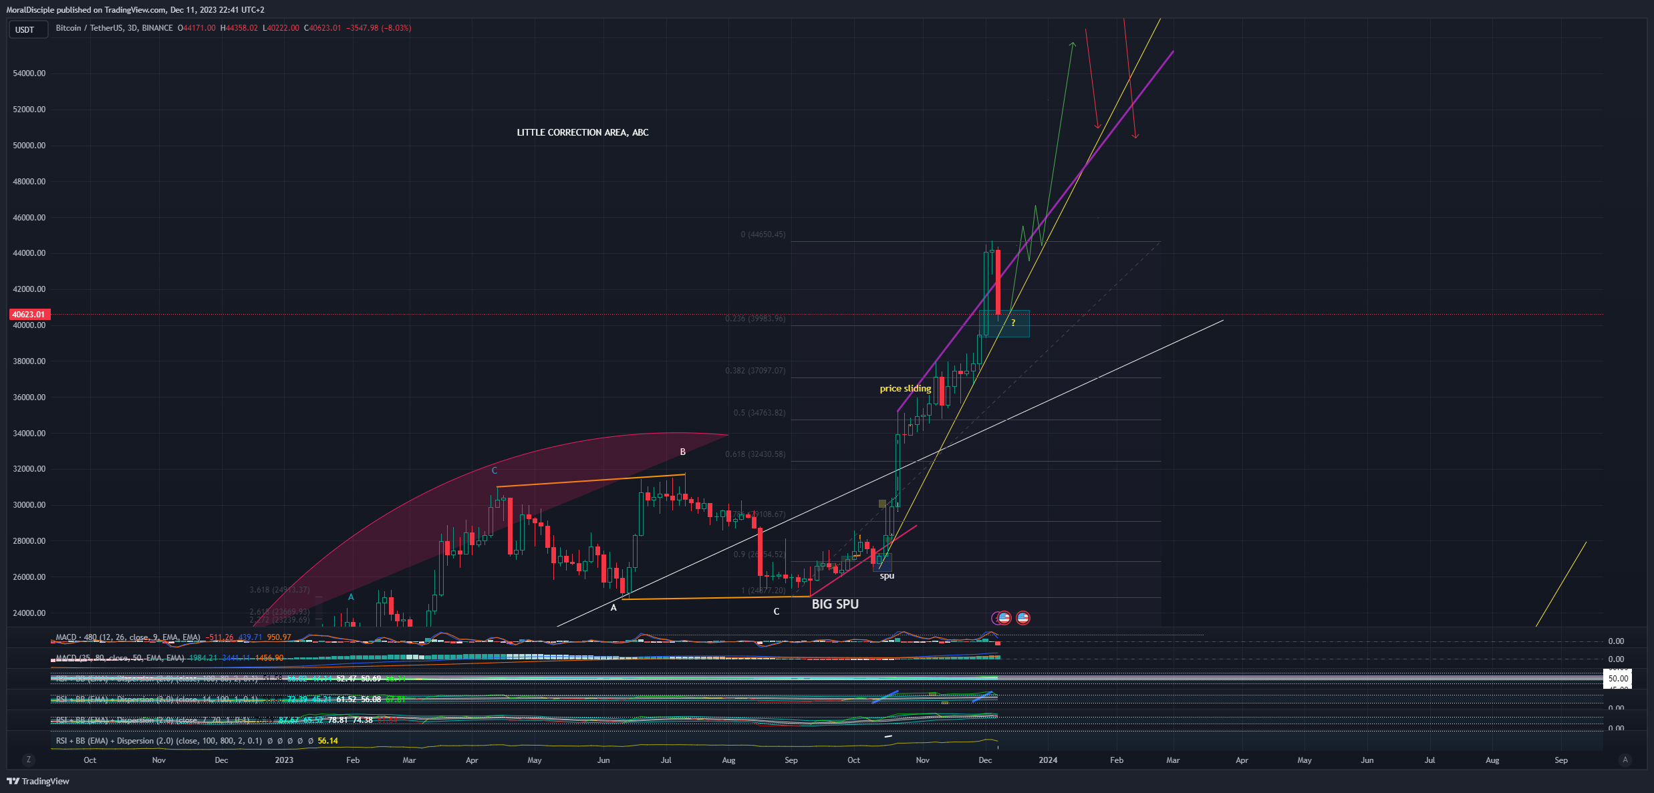Click the current price tag 40623.01

29,314
